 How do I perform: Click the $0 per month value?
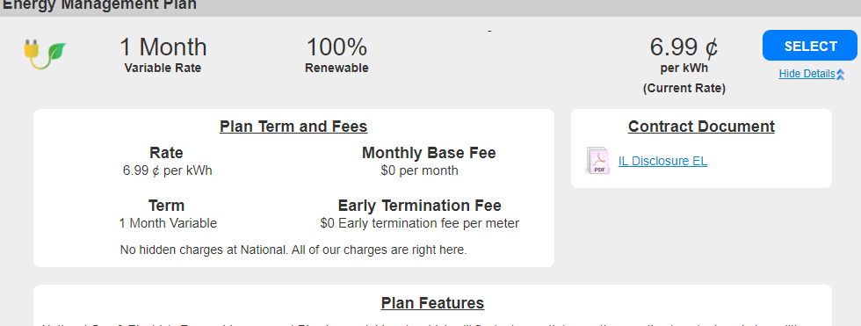420,170
